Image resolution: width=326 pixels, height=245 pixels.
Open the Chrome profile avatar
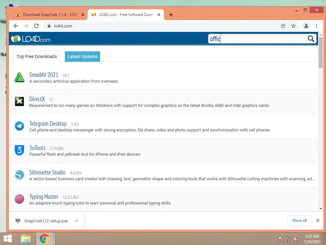tap(306, 26)
